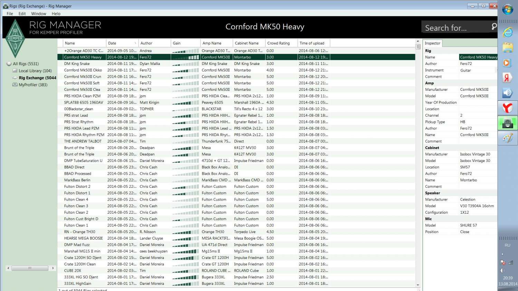
Task: Open the File menu
Action: pos(10,14)
